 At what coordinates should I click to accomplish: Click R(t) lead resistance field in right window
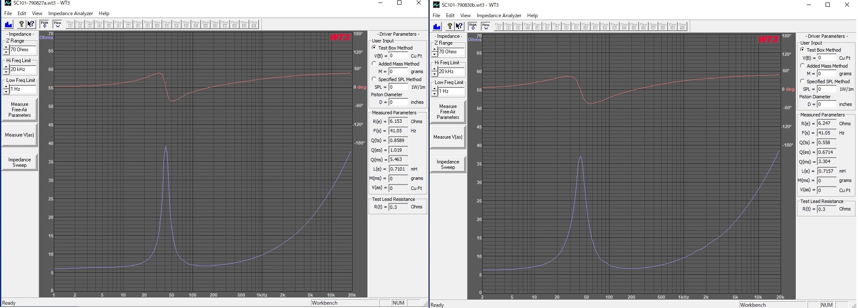826,209
